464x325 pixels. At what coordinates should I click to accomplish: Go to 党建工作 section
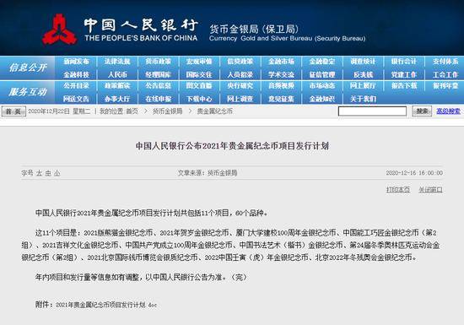(404, 74)
